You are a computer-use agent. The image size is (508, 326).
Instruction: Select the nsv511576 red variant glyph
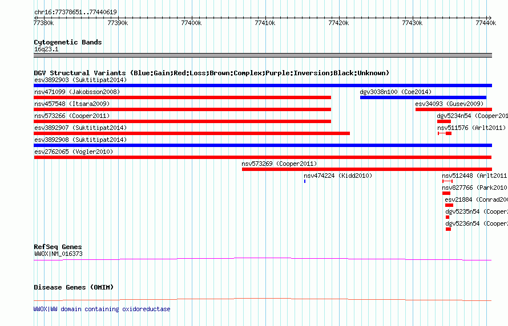click(445, 133)
